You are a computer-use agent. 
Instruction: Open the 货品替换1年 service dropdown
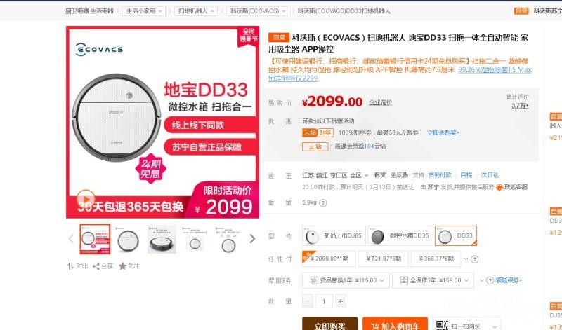tap(346, 280)
